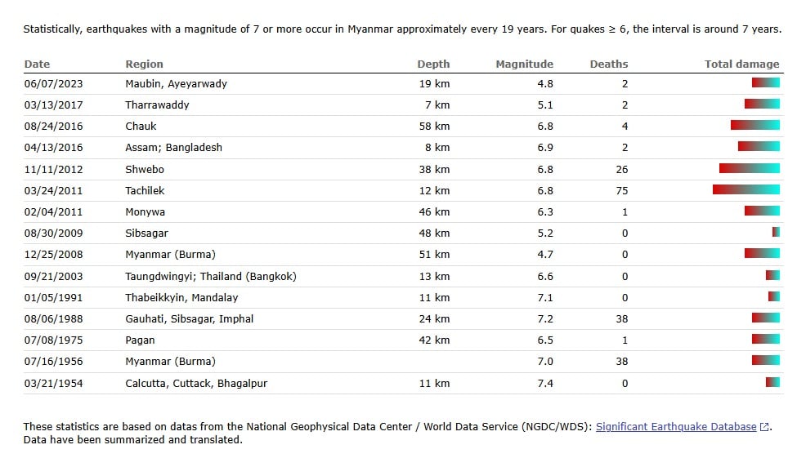Click the external link icon after Database
Screen dimensions: 806x467
coord(764,427)
